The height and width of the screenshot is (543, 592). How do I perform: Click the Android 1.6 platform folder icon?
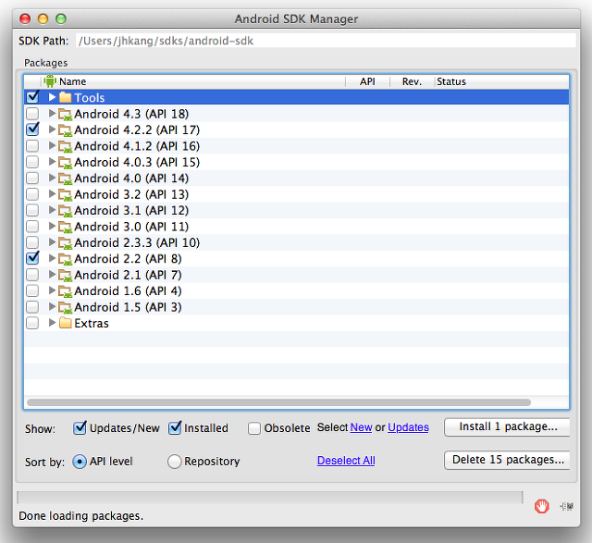click(x=66, y=291)
